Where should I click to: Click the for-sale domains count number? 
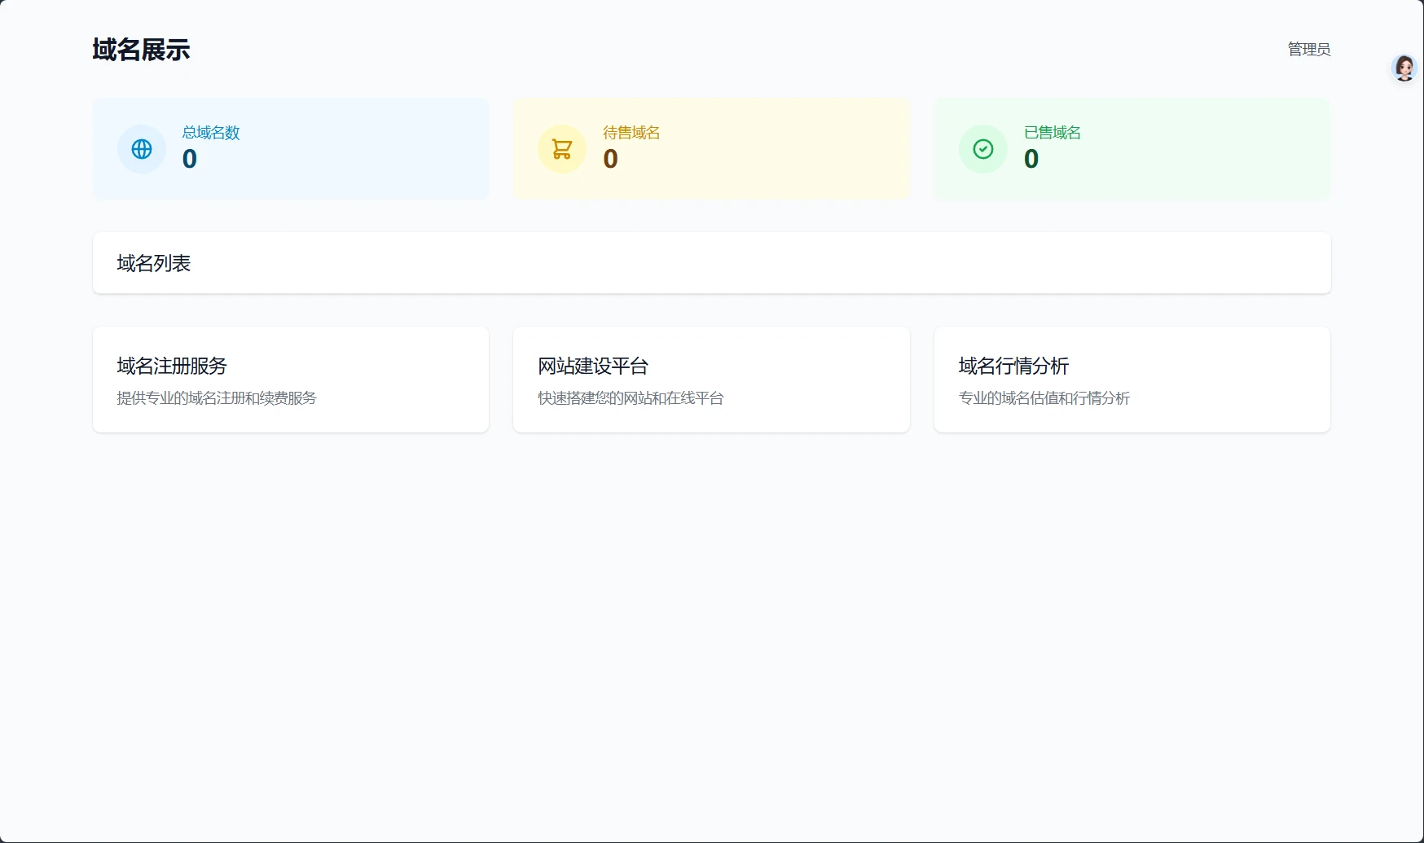pos(610,159)
